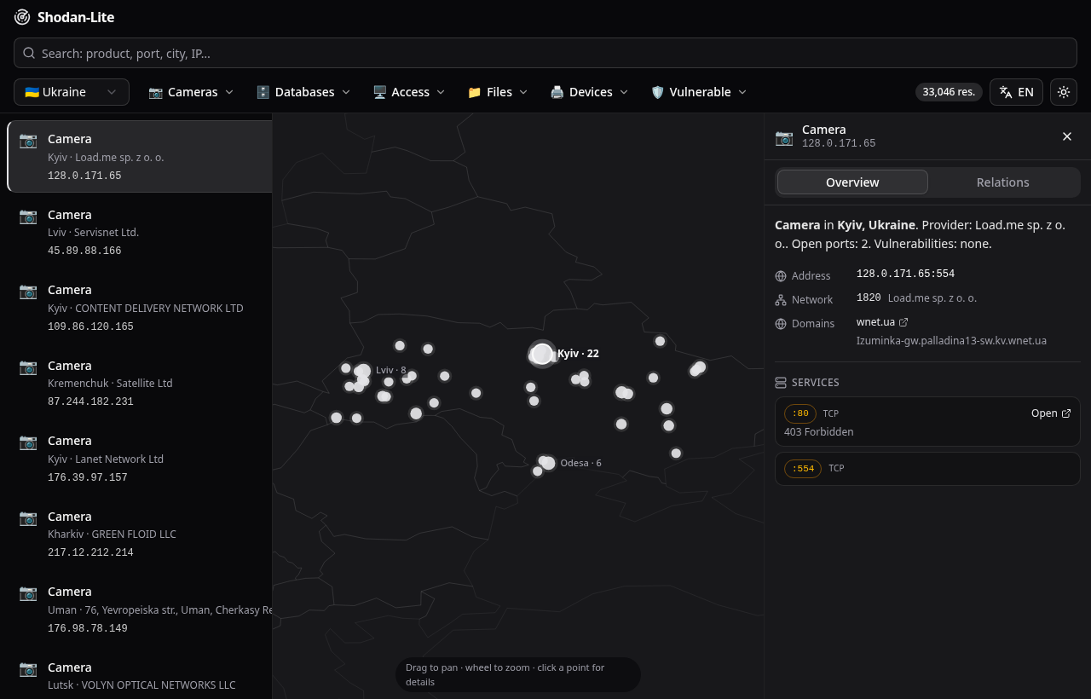Expand the Cameras filter dropdown
This screenshot has height=699, width=1091.
(191, 92)
